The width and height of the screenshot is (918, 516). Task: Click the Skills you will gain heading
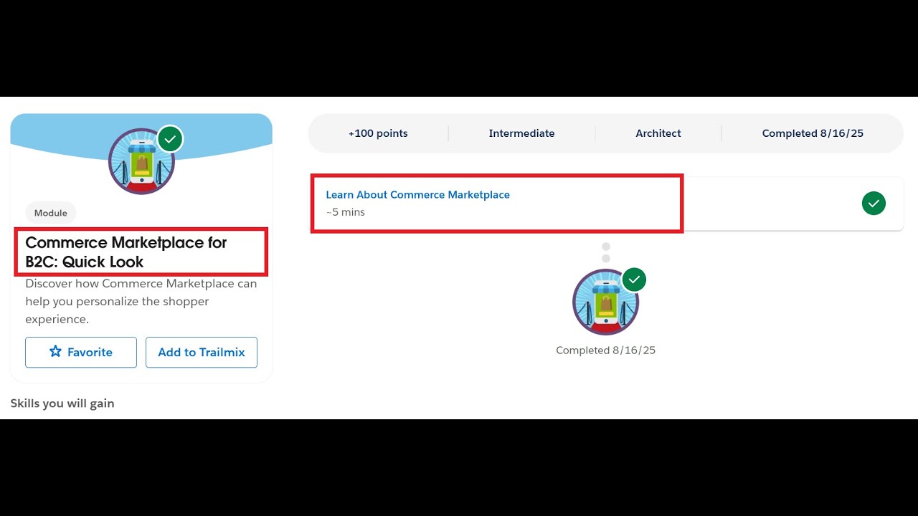[x=62, y=403]
